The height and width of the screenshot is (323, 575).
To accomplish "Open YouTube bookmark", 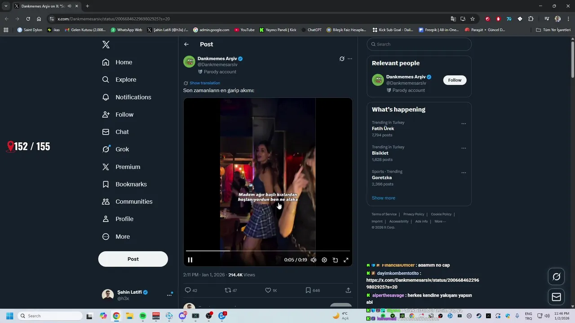I will coord(244,30).
